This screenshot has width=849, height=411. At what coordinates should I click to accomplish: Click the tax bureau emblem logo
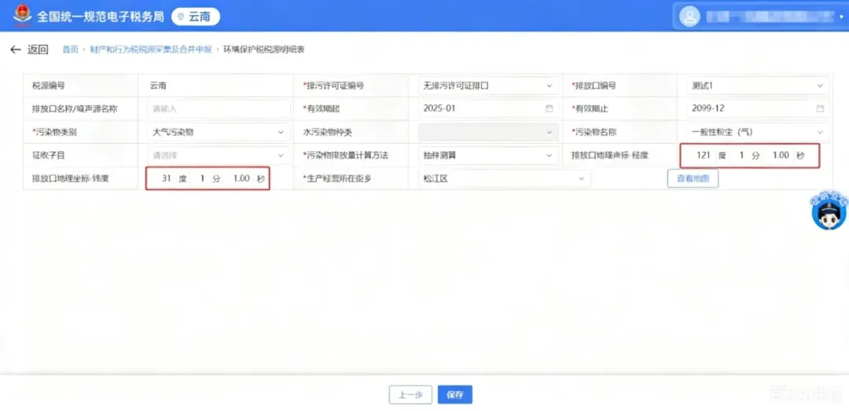(x=22, y=15)
